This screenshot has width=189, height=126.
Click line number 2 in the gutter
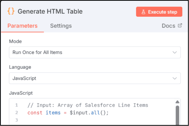tap(16, 113)
